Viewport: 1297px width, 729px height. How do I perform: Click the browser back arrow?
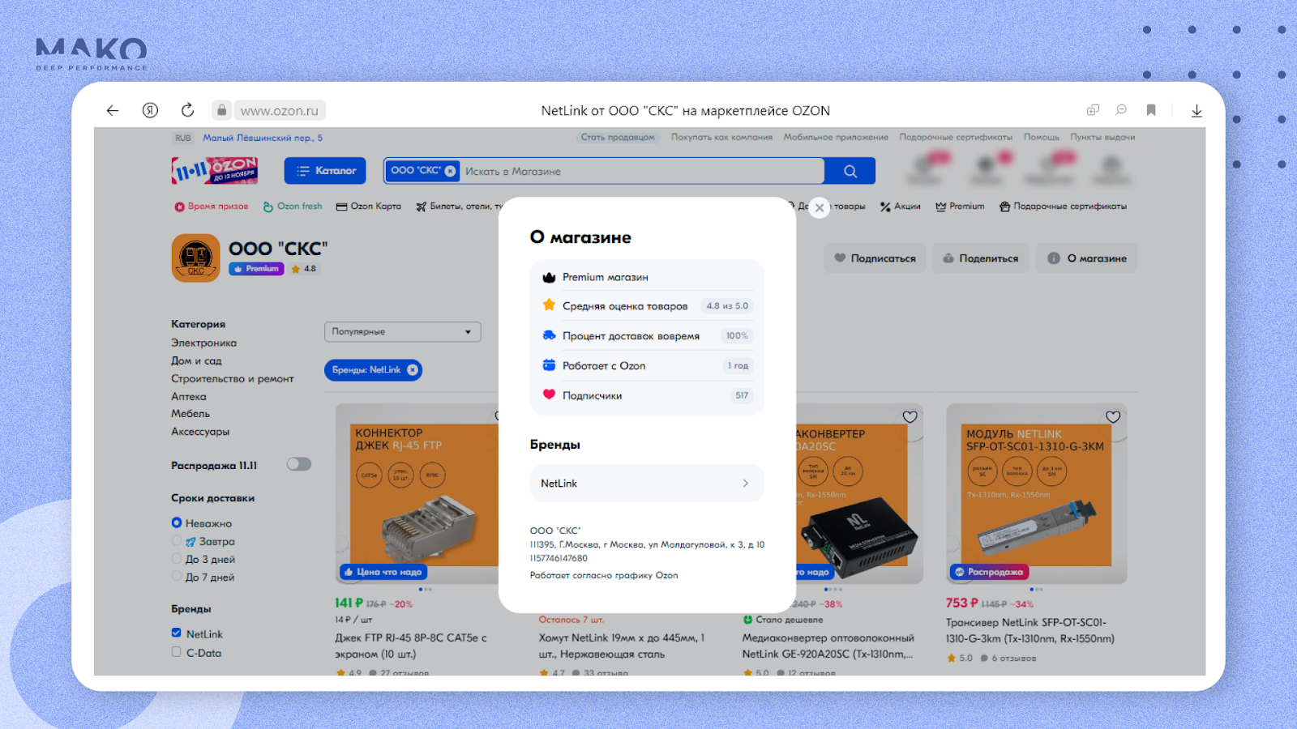113,110
